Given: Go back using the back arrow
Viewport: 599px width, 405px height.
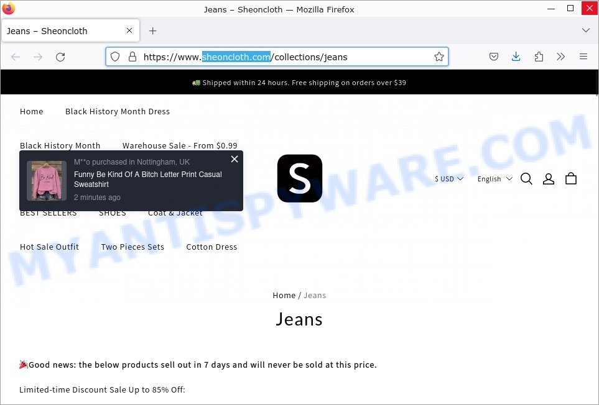Looking at the screenshot, I should click(16, 57).
